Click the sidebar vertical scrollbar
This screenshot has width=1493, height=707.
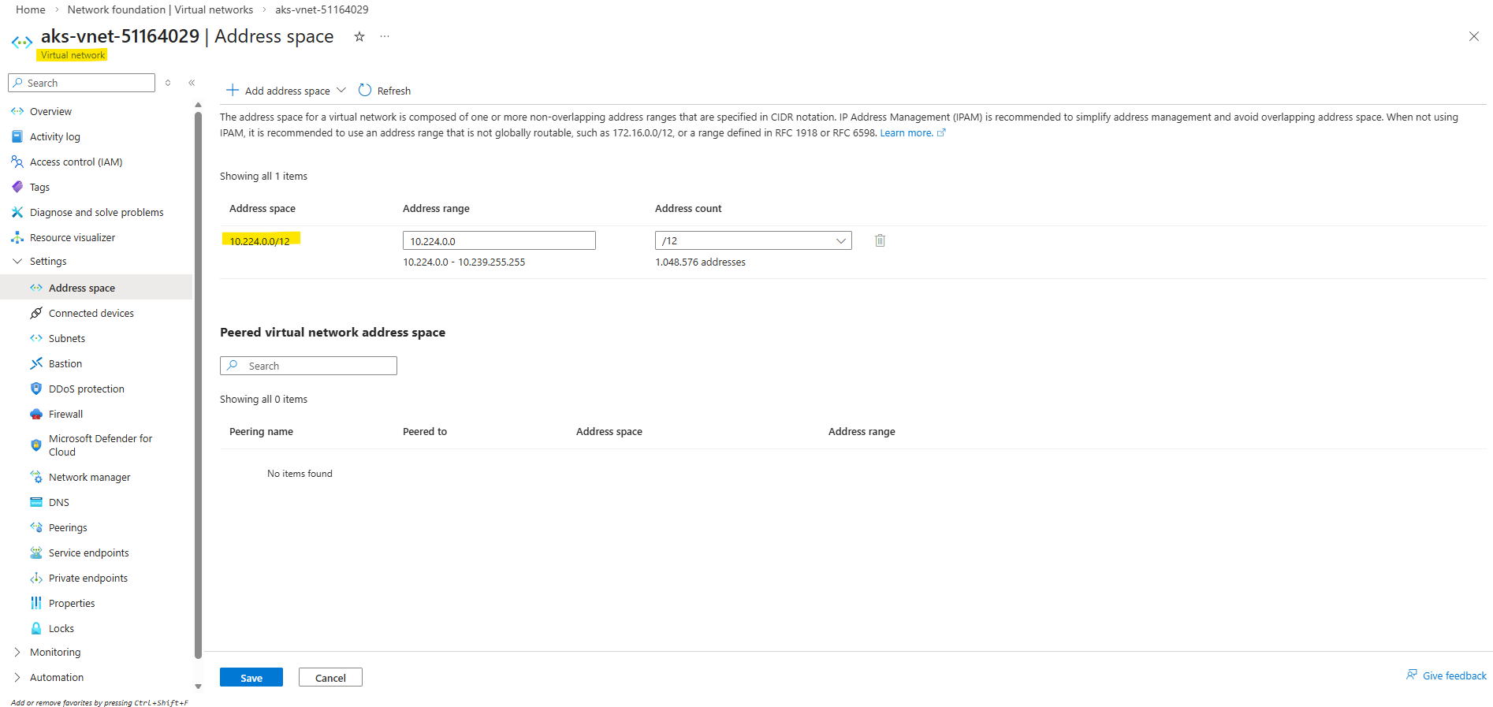pyautogui.click(x=198, y=378)
